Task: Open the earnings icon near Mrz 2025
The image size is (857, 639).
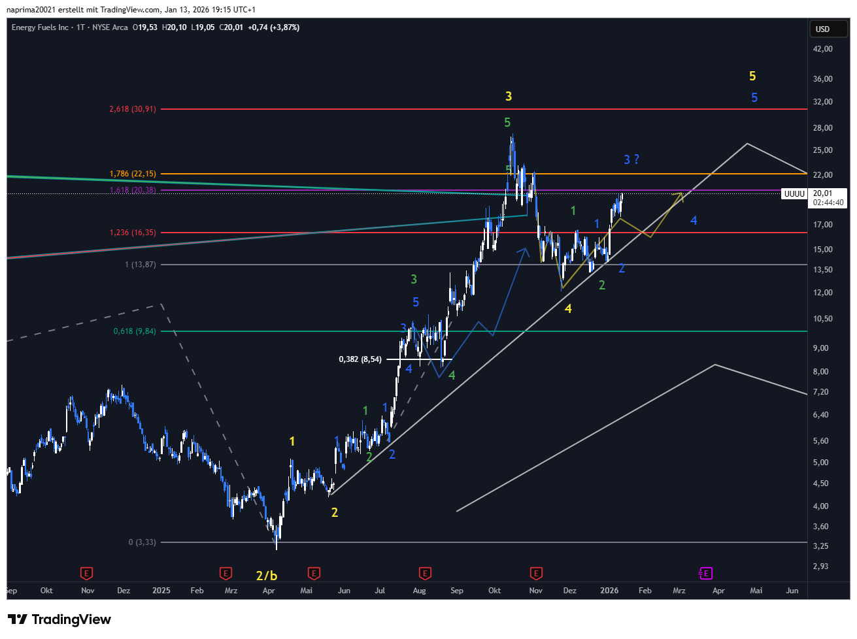Action: (226, 574)
